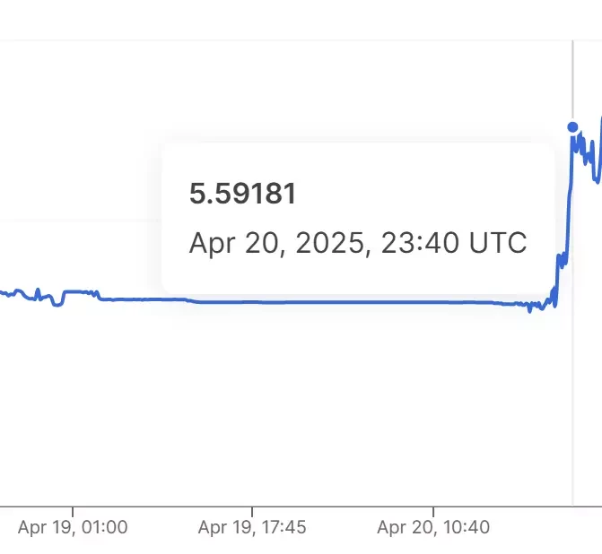The width and height of the screenshot is (602, 554).
Task: Click the highlighted blue data point dot
Action: 572,127
